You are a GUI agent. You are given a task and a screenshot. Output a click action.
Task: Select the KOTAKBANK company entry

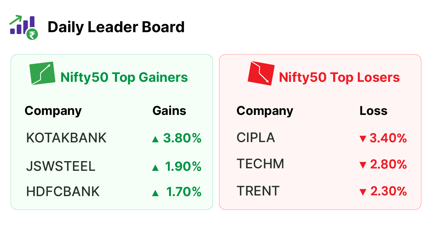click(66, 138)
